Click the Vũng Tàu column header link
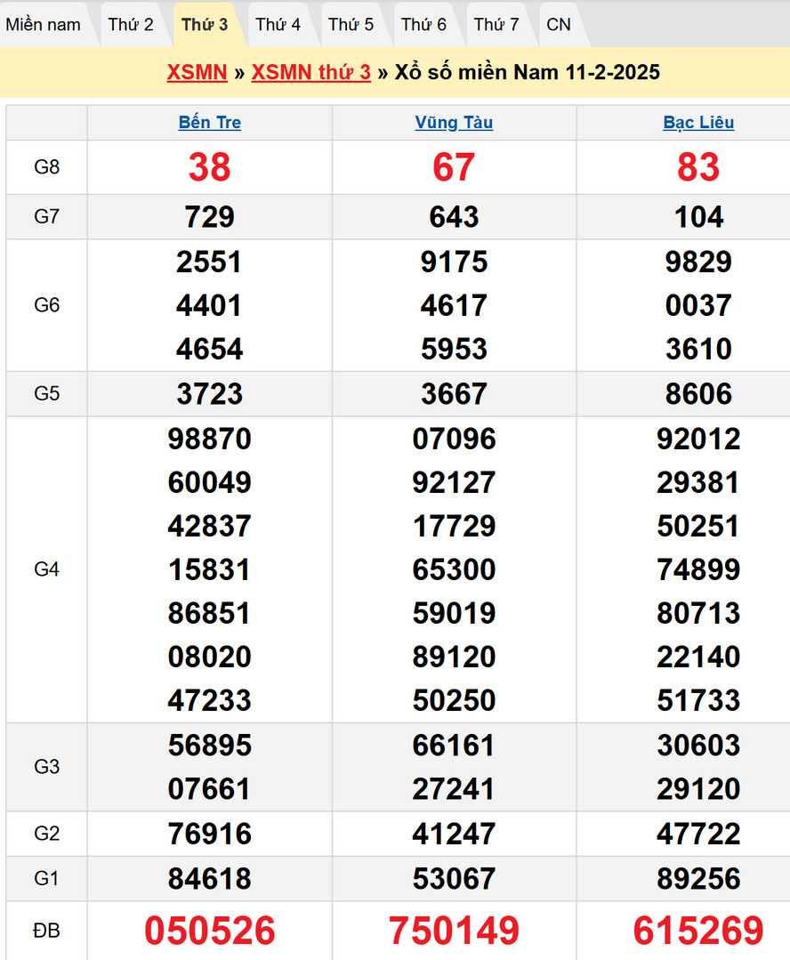 click(x=454, y=123)
